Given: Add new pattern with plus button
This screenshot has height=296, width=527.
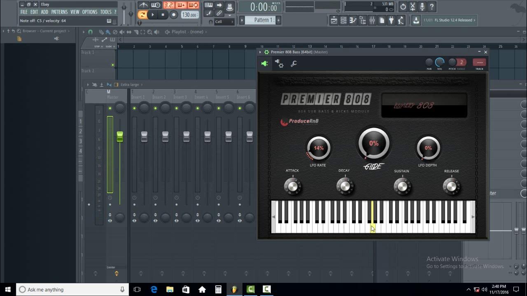Looking at the screenshot, I should point(278,20).
